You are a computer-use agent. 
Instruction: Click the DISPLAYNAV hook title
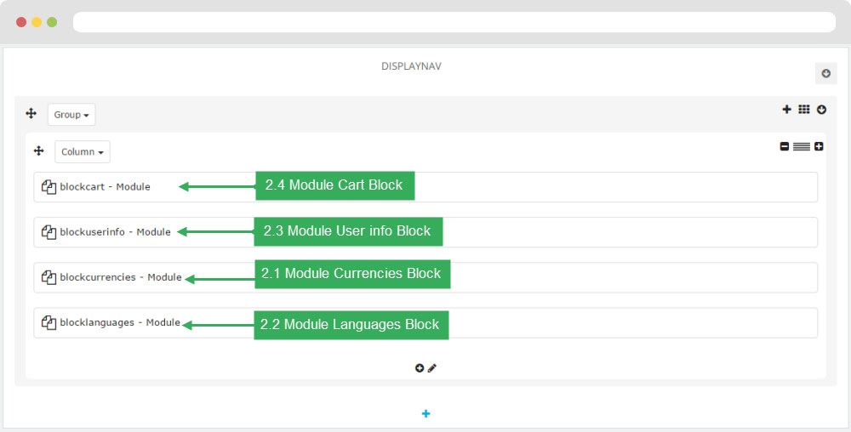(411, 66)
